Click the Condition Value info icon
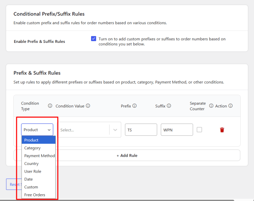This screenshot has height=201, width=254. click(x=88, y=106)
